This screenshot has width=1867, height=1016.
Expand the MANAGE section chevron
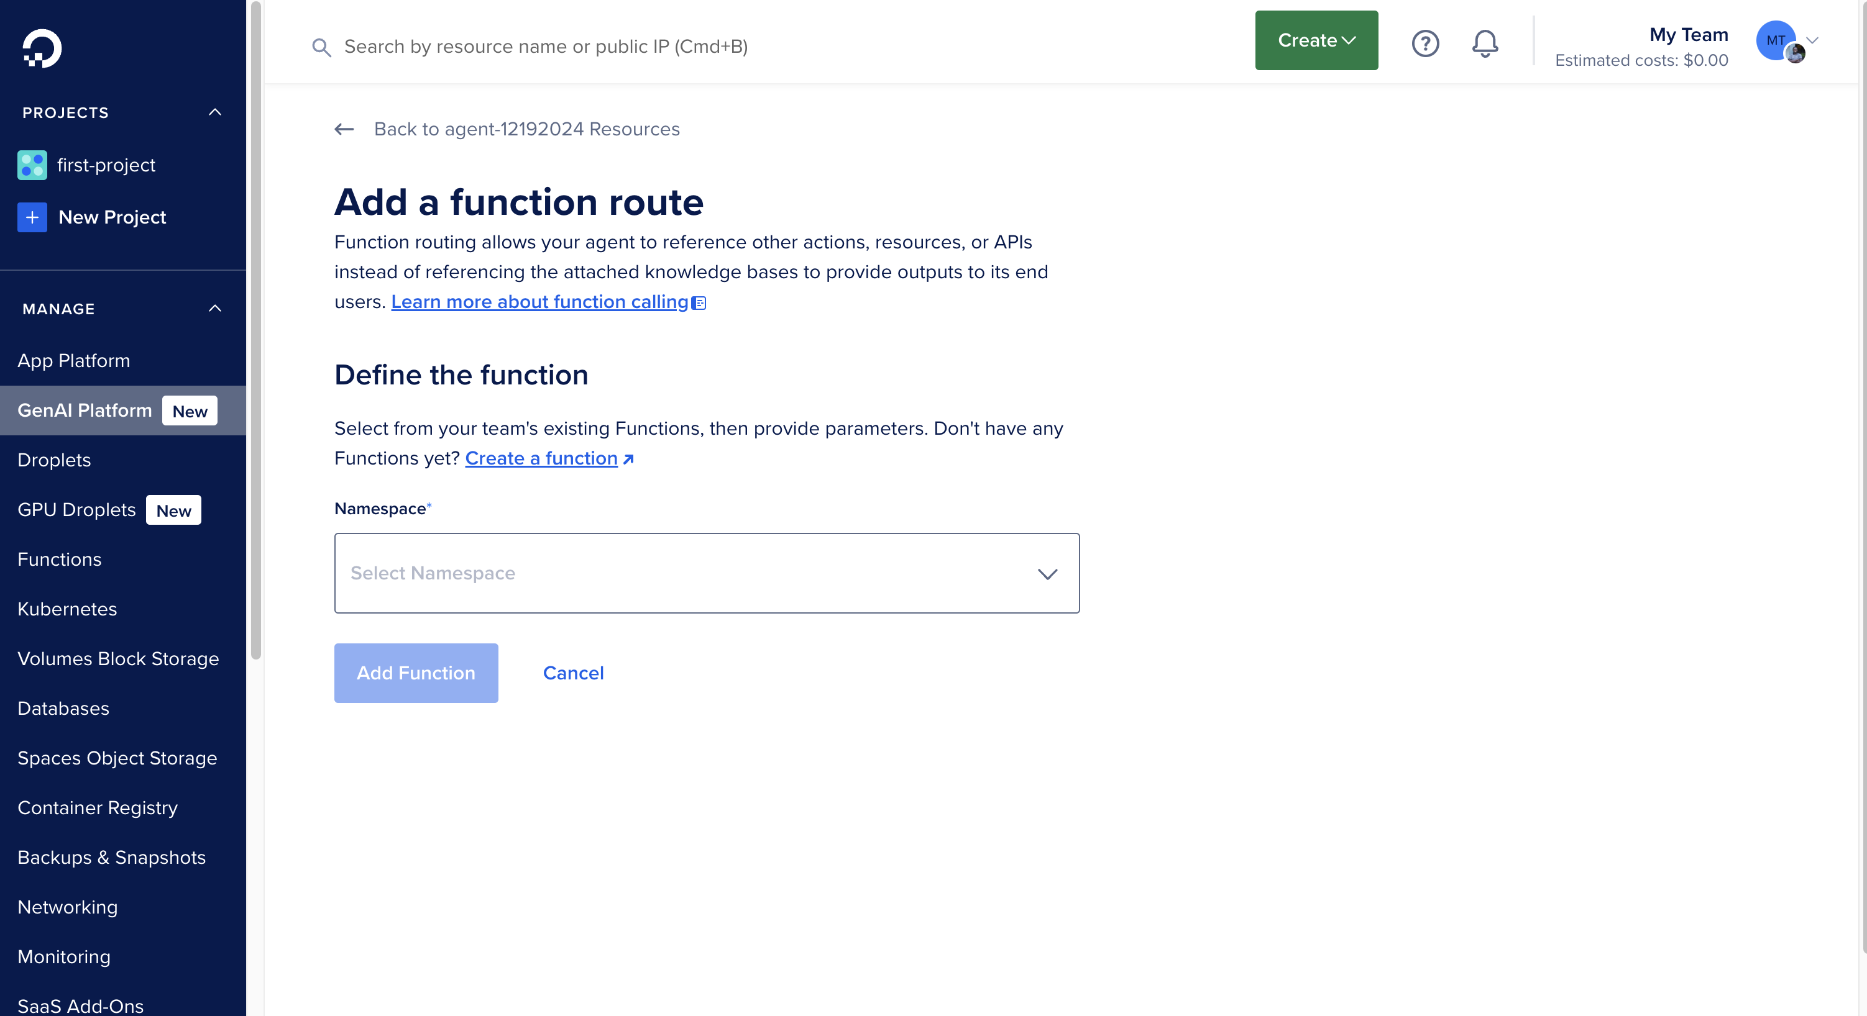pos(216,309)
